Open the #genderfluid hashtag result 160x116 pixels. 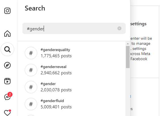[72, 104]
